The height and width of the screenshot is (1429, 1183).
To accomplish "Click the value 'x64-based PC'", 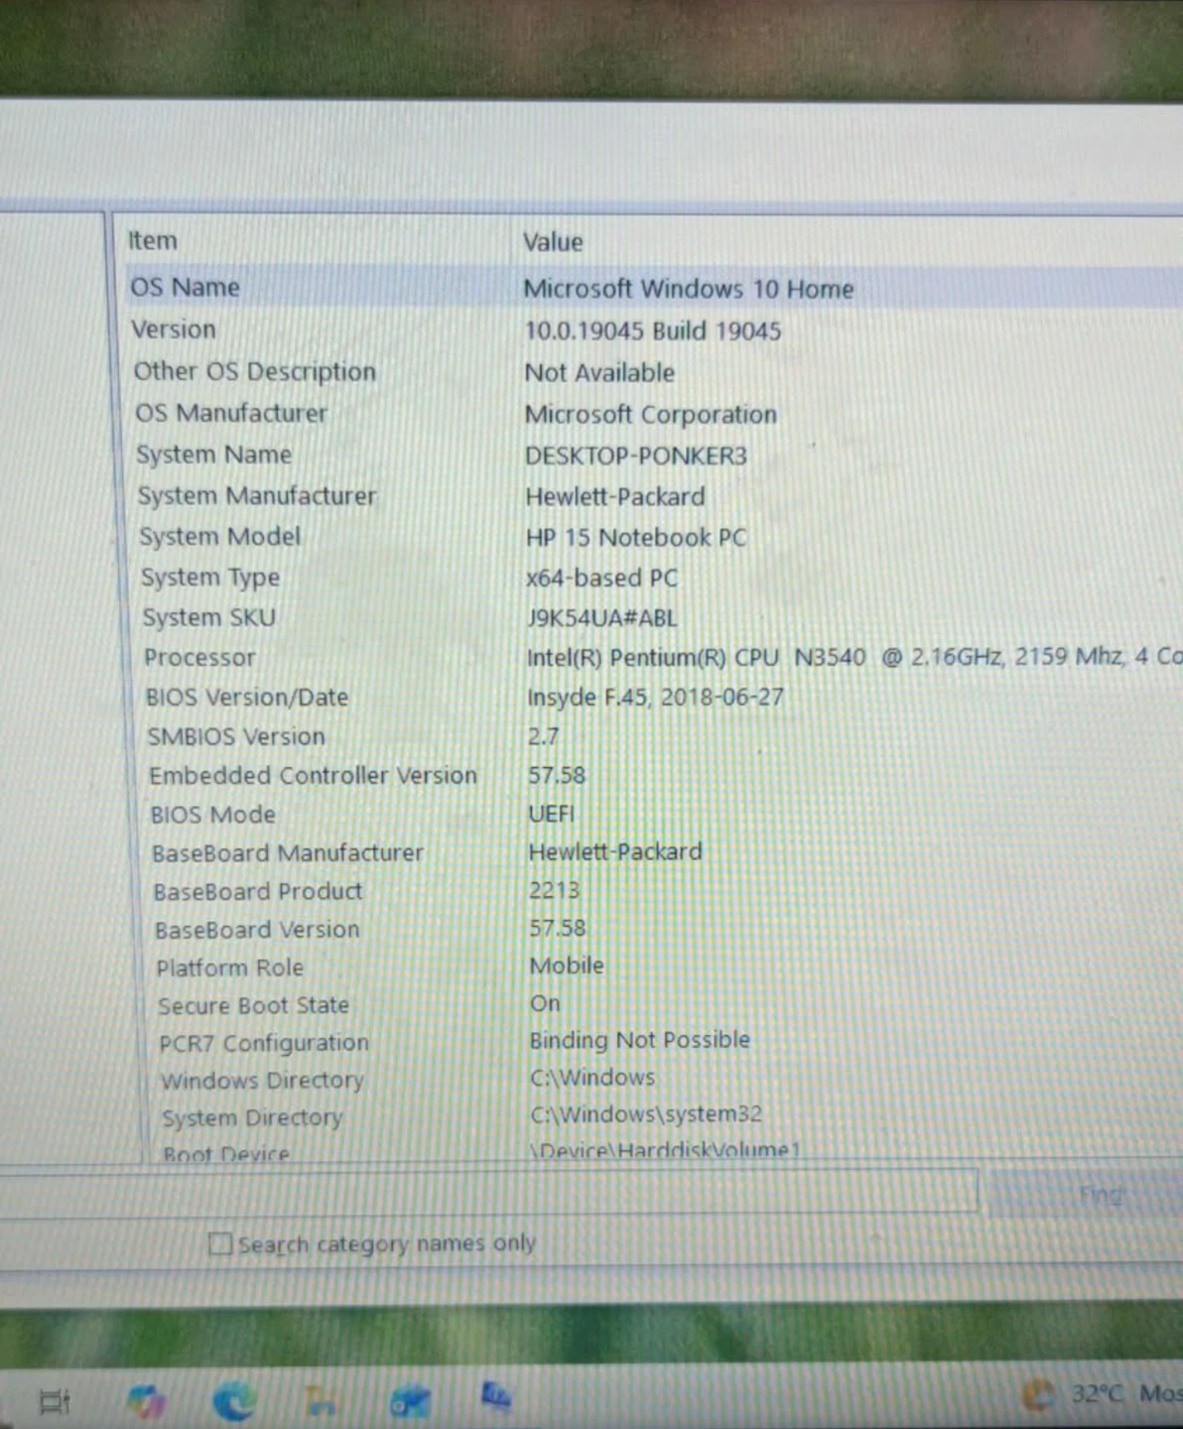I will (x=601, y=578).
